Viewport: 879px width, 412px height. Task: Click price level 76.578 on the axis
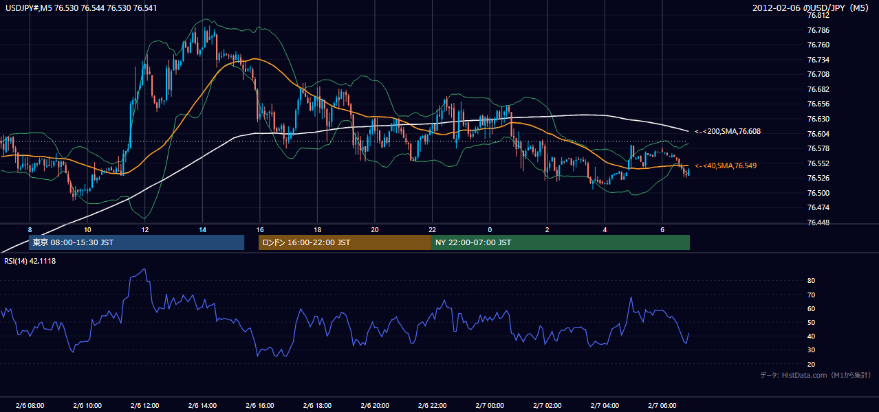tap(818, 148)
